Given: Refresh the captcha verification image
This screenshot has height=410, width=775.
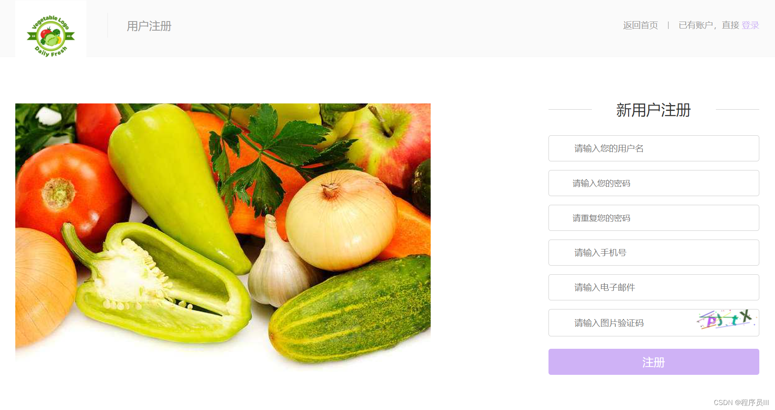Looking at the screenshot, I should click(x=726, y=319).
